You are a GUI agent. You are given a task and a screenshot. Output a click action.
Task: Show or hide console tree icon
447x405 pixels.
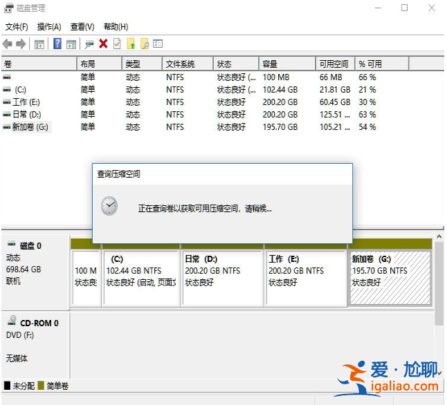[x=39, y=44]
